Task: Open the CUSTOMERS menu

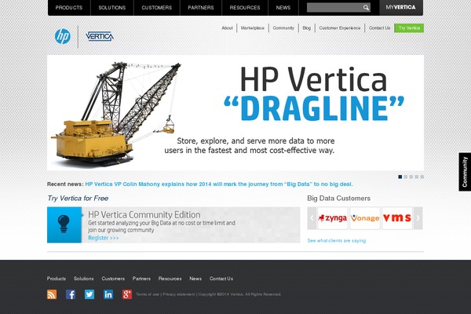Action: (x=157, y=8)
